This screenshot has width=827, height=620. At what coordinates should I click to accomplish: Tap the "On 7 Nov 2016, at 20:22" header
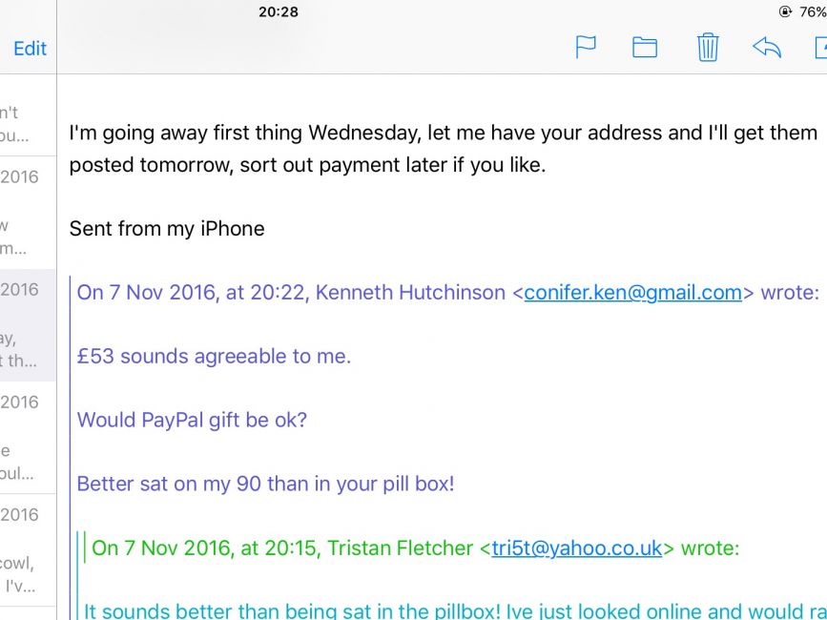192,292
